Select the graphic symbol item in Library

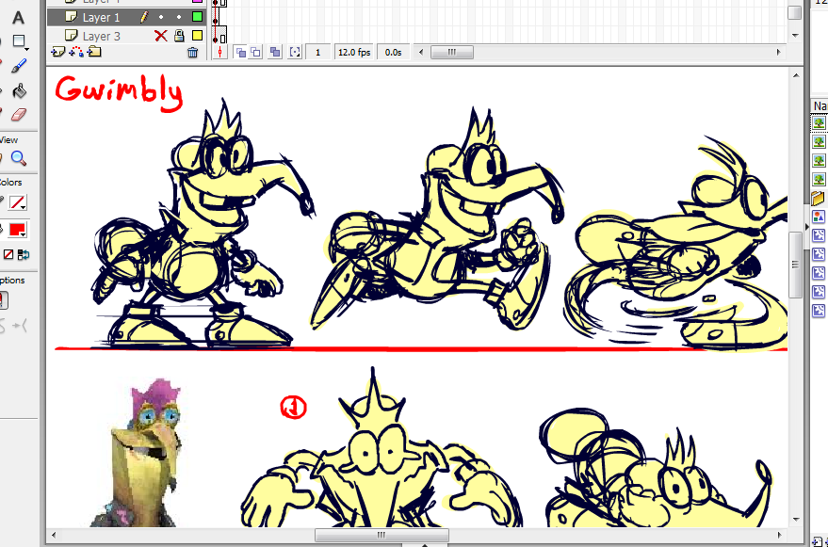tap(819, 217)
